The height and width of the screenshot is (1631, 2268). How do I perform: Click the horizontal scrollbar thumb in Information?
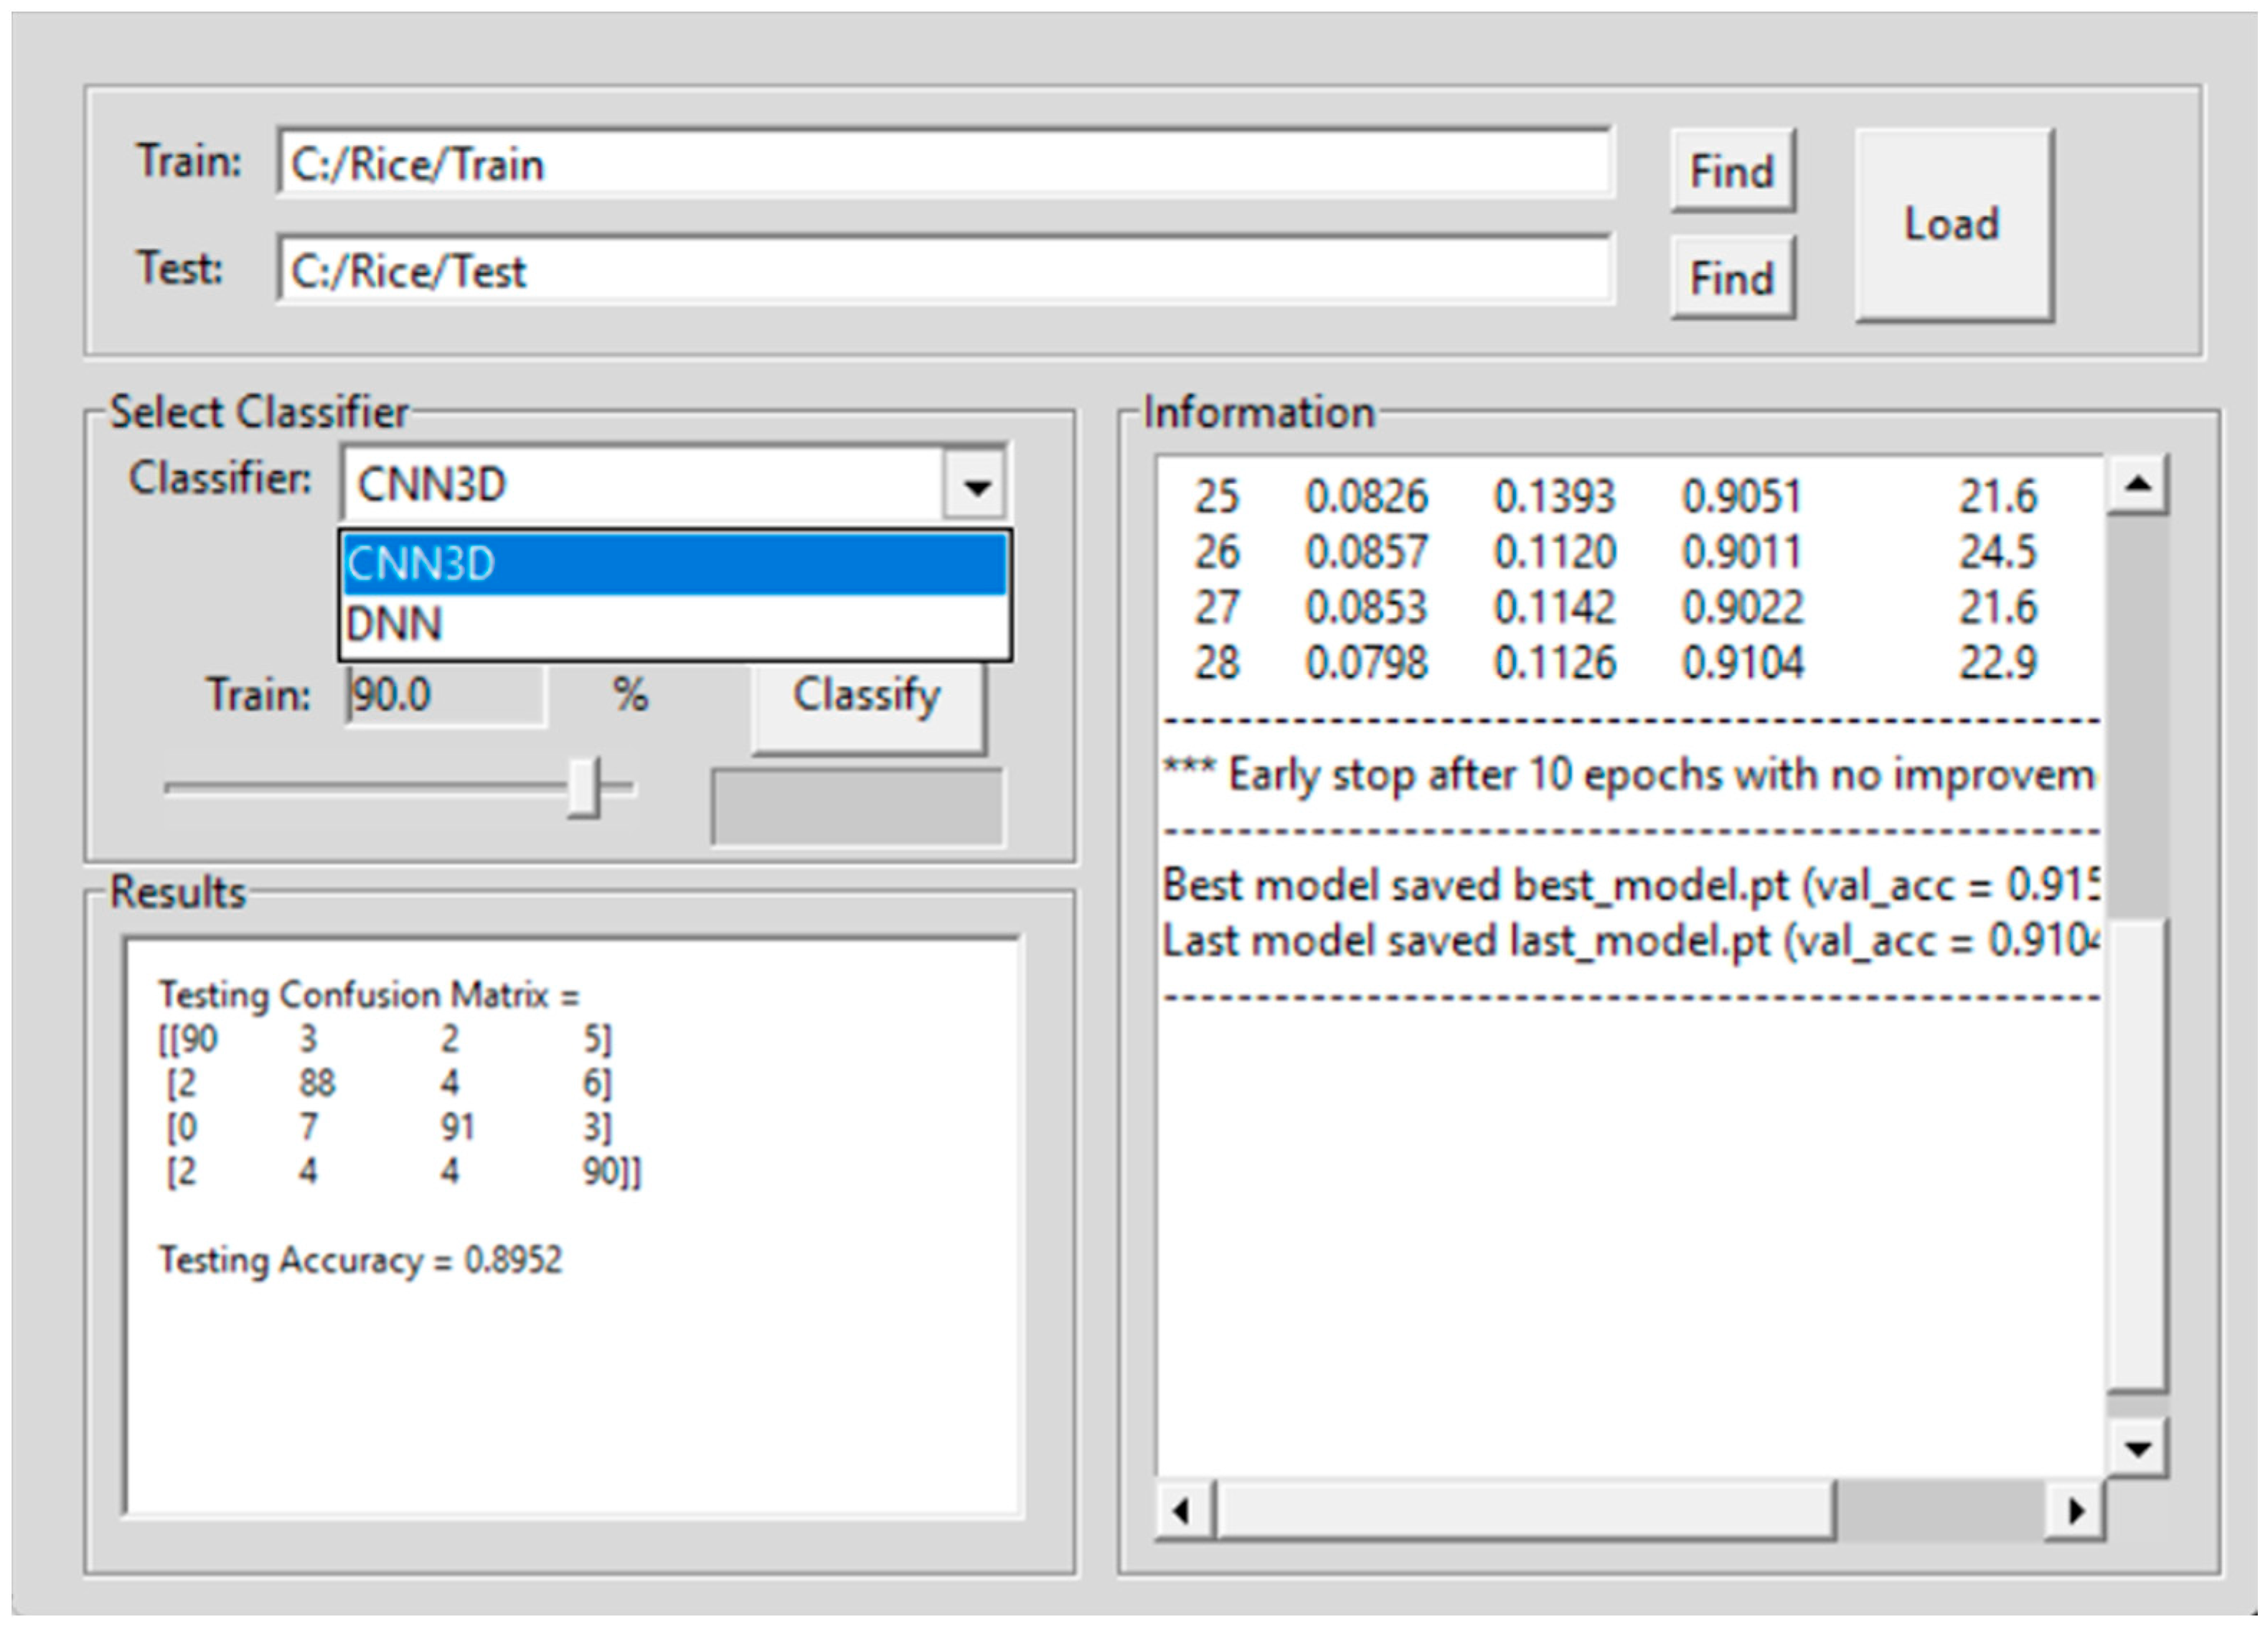(x=1525, y=1510)
